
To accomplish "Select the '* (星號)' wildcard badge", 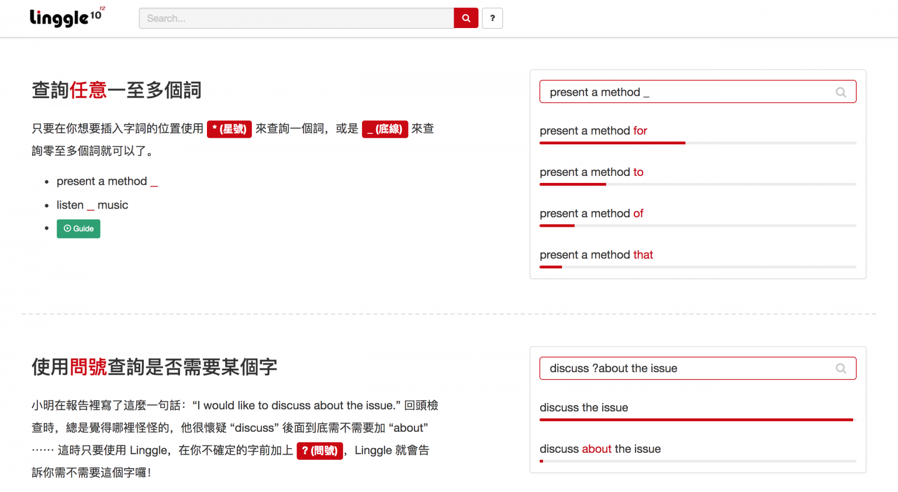I will (x=229, y=129).
